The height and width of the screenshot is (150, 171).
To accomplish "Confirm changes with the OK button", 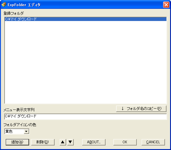I will 125,142.
